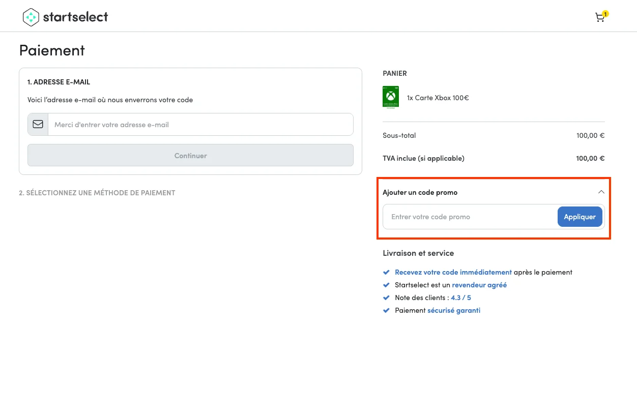
Task: Click the 'Paiement' page heading
Action: (51, 50)
